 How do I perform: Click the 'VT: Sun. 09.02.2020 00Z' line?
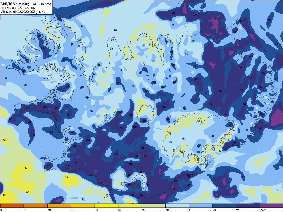click(x=23, y=12)
